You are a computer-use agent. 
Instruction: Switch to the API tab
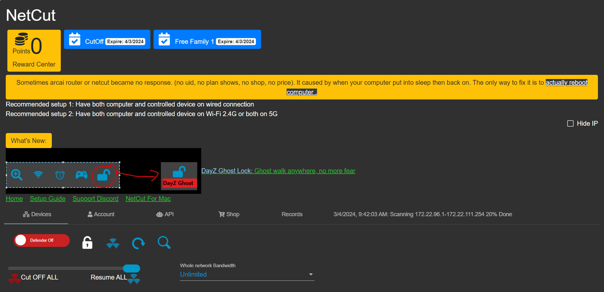(165, 214)
